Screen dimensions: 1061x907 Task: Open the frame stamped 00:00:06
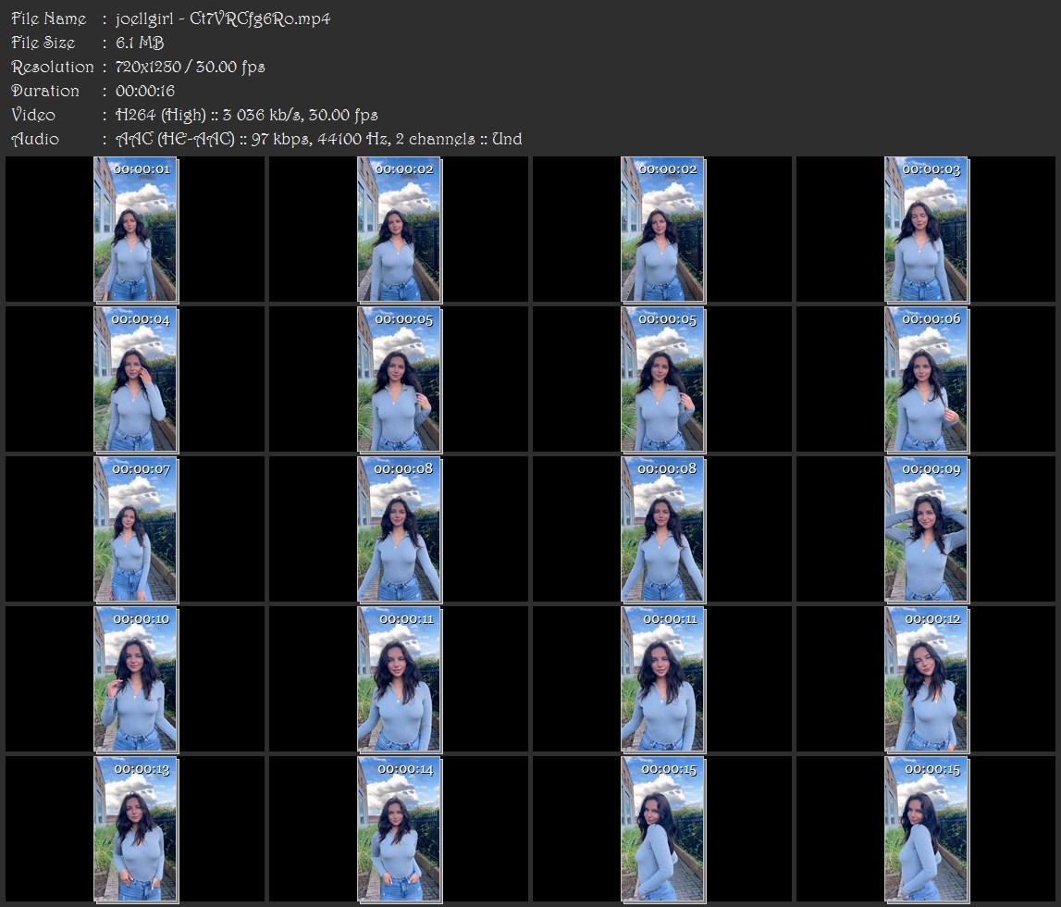pos(926,379)
